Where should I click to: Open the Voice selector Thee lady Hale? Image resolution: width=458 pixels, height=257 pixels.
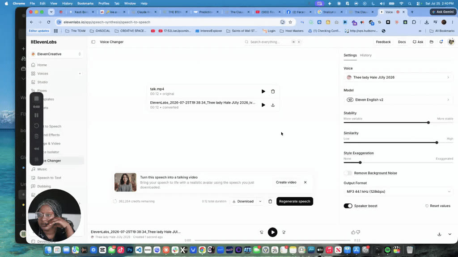click(398, 77)
